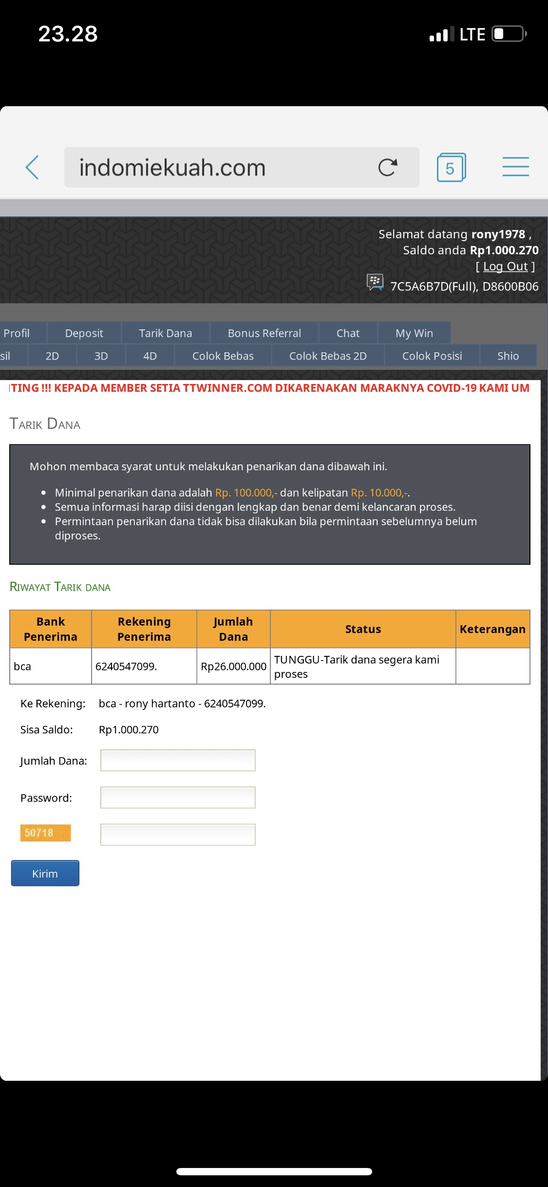This screenshot has width=548, height=1187.
Task: Focus the Jumlah Dana input field
Action: click(178, 761)
